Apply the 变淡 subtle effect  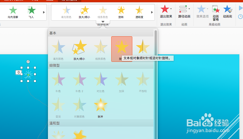tap(58, 108)
